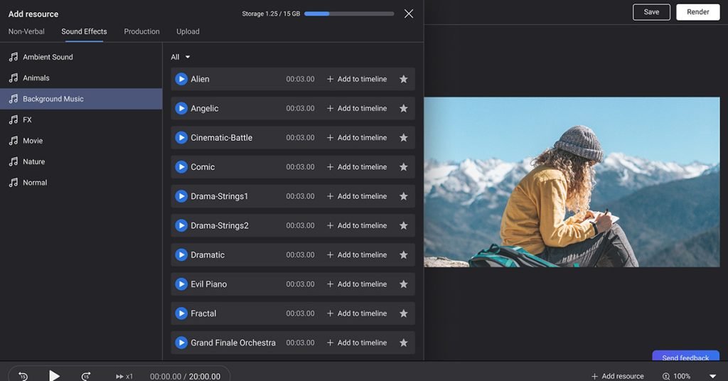Screen dimensions: 728x381
Task: Add Dramatic to the timeline
Action: 357,255
